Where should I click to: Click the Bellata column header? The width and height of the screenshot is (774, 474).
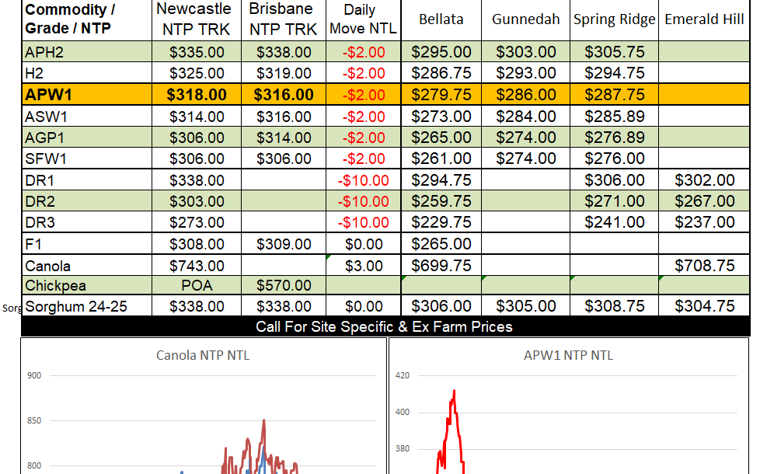441,19
